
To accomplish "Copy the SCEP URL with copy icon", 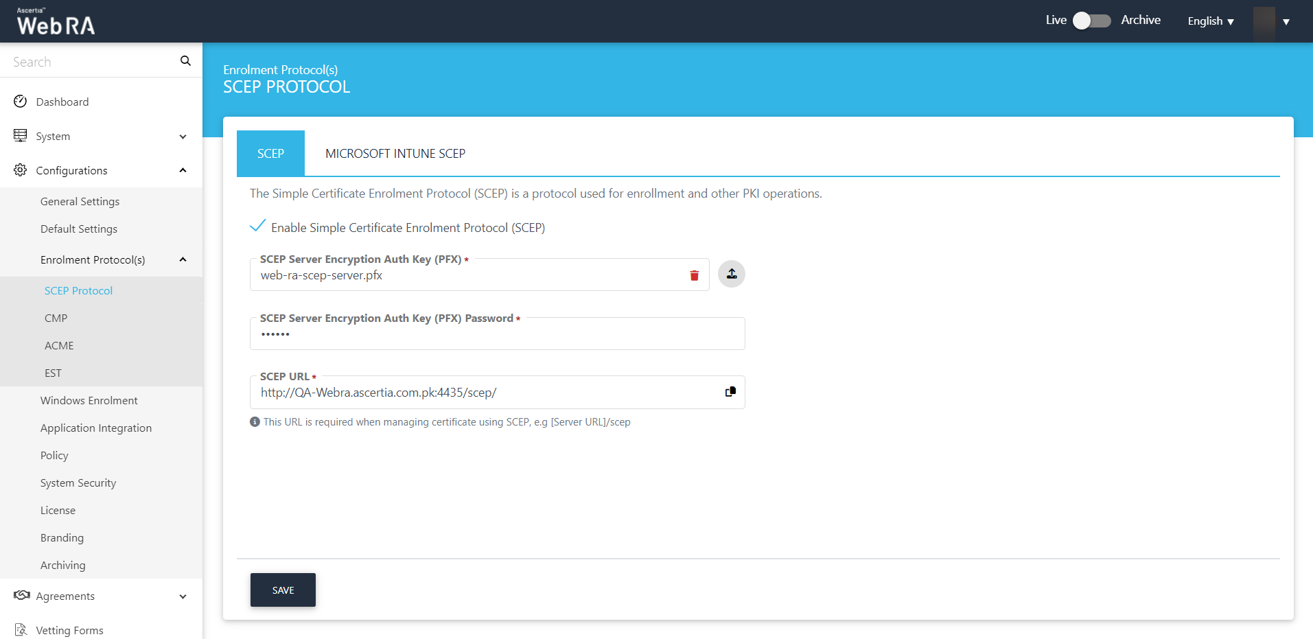I will (730, 392).
